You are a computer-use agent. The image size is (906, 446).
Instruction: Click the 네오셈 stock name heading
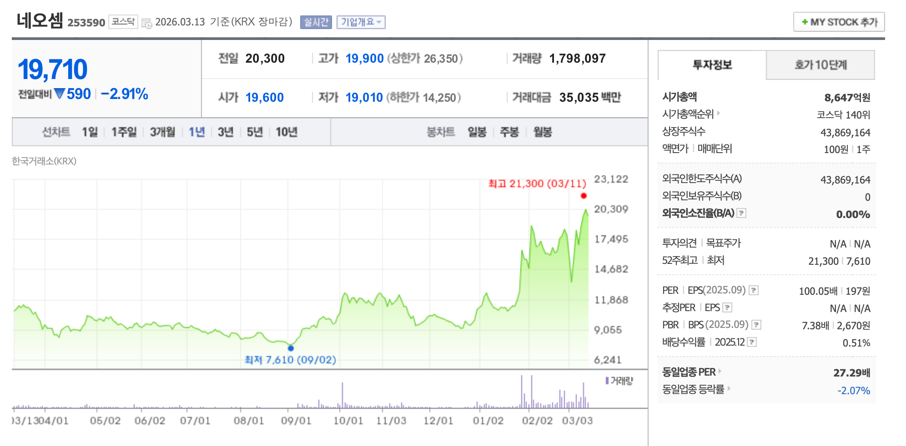40,20
